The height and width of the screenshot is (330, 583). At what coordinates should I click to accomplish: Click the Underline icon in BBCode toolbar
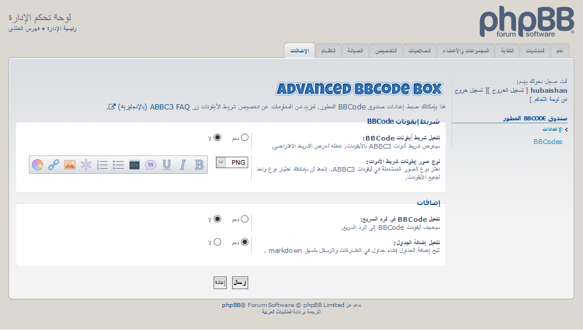pyautogui.click(x=167, y=165)
